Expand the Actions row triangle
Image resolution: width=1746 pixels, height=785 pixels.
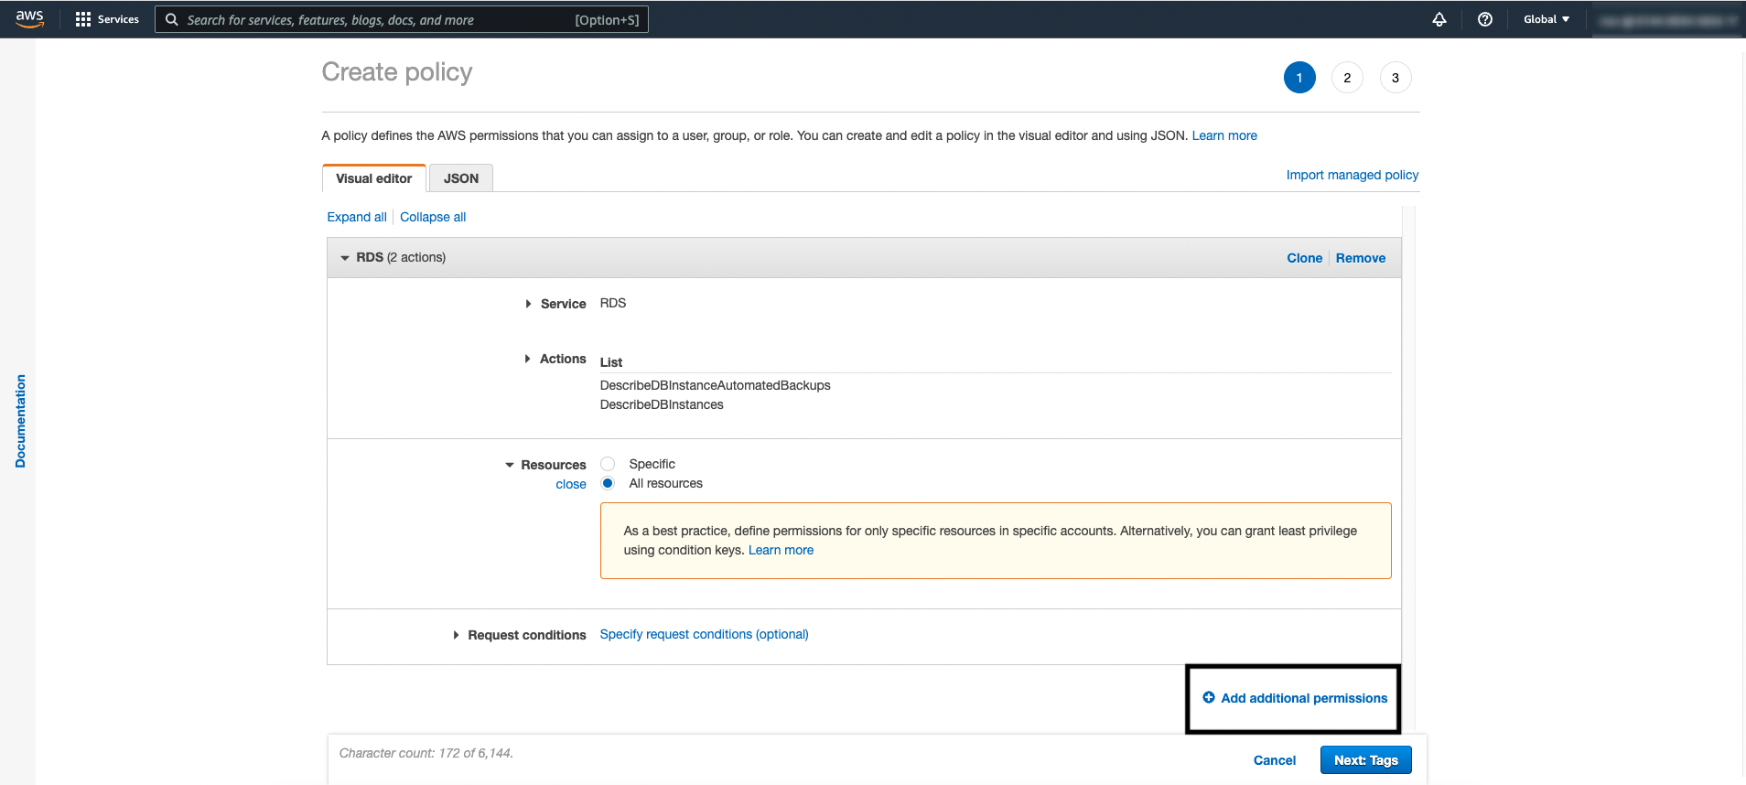[527, 359]
